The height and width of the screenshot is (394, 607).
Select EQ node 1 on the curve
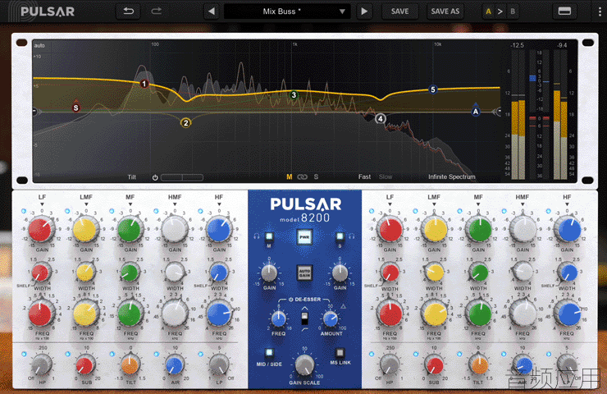point(144,84)
